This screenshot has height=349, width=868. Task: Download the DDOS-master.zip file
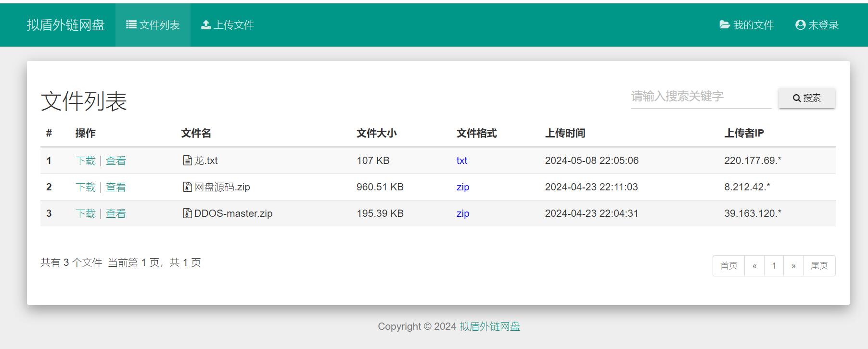coord(86,213)
